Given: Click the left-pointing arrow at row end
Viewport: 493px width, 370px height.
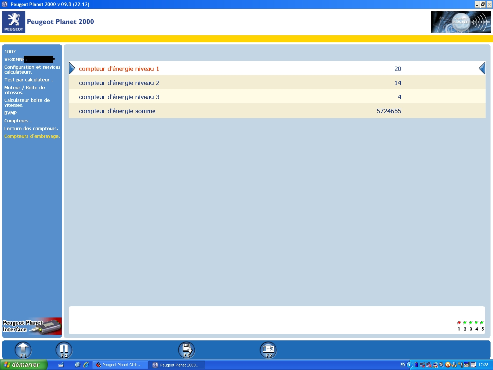Looking at the screenshot, I should 482,68.
